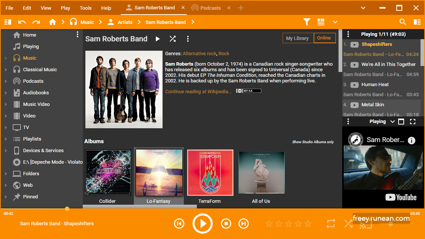
Task: Open the view options dropdown arrow in toolbar
Action: pyautogui.click(x=335, y=22)
